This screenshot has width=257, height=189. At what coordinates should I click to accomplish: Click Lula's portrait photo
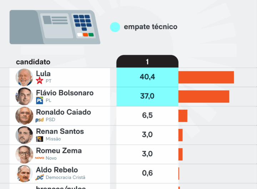24,77
